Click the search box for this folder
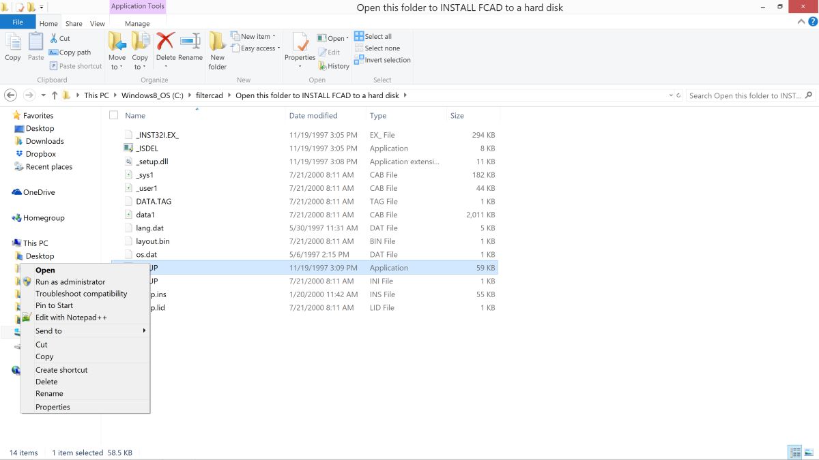Screen dimensions: 819x460 (x=745, y=95)
